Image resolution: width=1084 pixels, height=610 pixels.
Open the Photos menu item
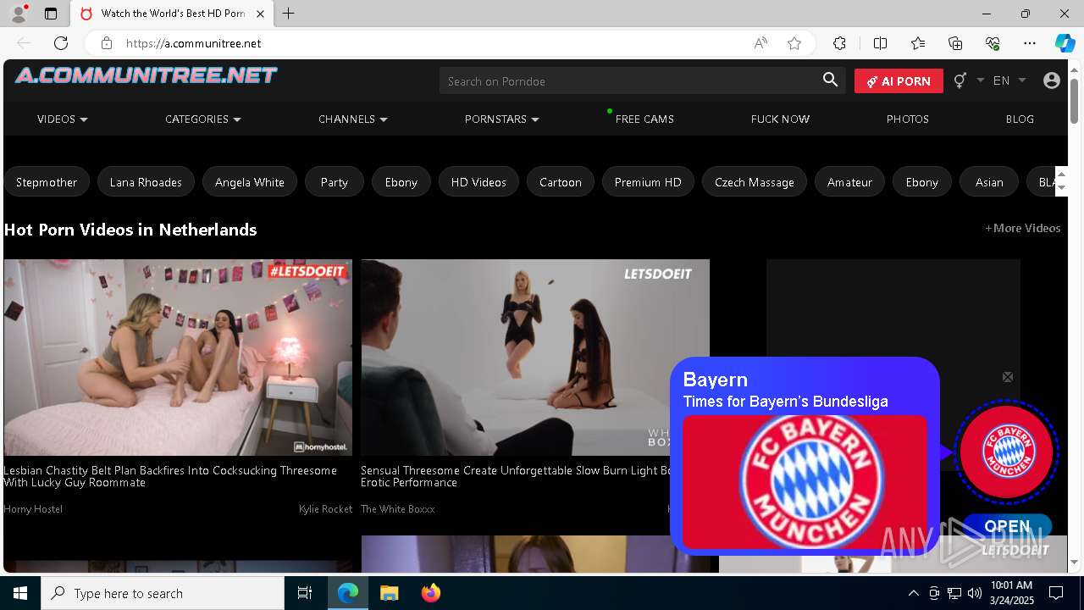908,119
